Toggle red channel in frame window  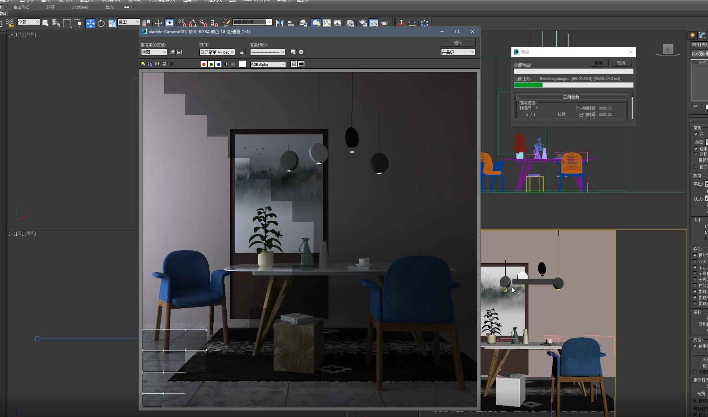[x=204, y=64]
